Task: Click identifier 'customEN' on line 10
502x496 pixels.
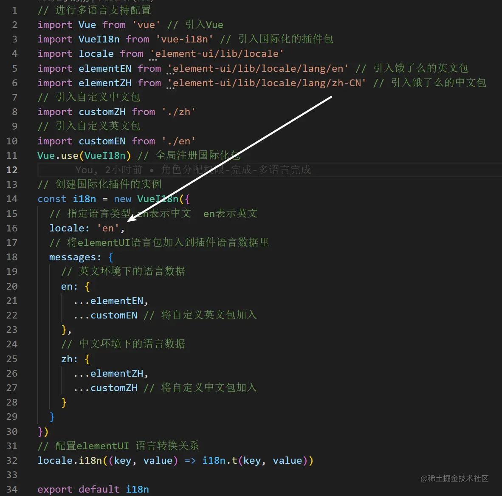Action: tap(102, 141)
